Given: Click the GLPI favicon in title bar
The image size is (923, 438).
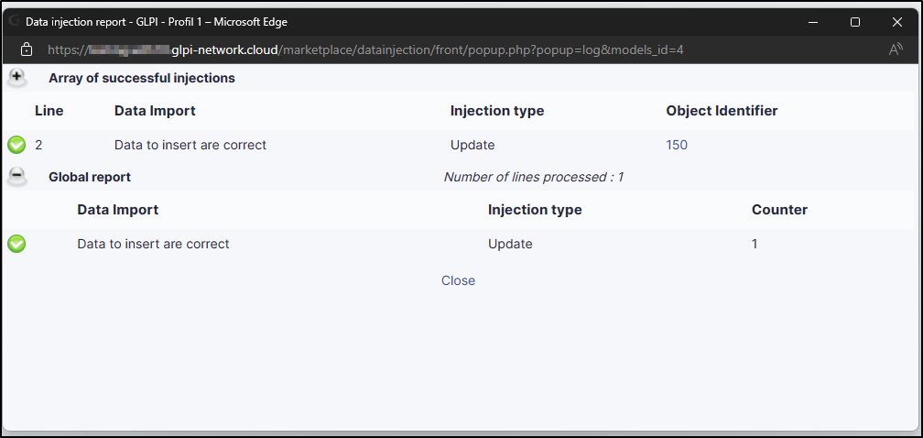Looking at the screenshot, I should pos(14,20).
